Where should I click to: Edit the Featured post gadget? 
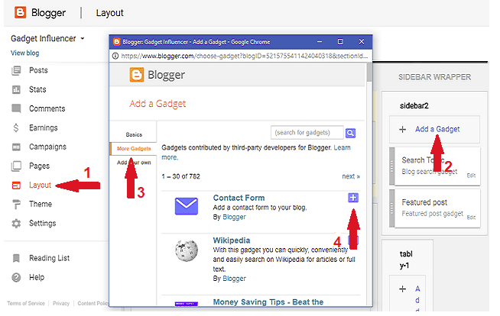tap(471, 218)
